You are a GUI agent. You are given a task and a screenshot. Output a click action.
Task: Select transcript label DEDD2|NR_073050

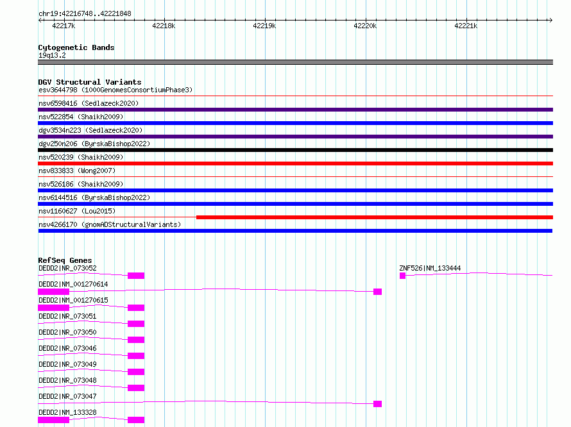click(x=67, y=332)
